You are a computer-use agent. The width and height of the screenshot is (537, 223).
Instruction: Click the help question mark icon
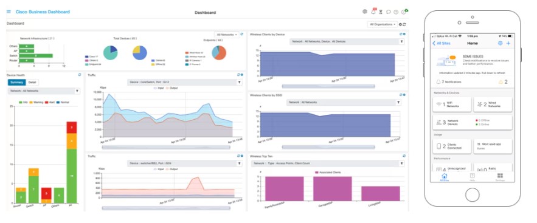point(396,12)
